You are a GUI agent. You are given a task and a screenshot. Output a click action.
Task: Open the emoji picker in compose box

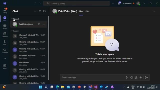(x=132, y=77)
